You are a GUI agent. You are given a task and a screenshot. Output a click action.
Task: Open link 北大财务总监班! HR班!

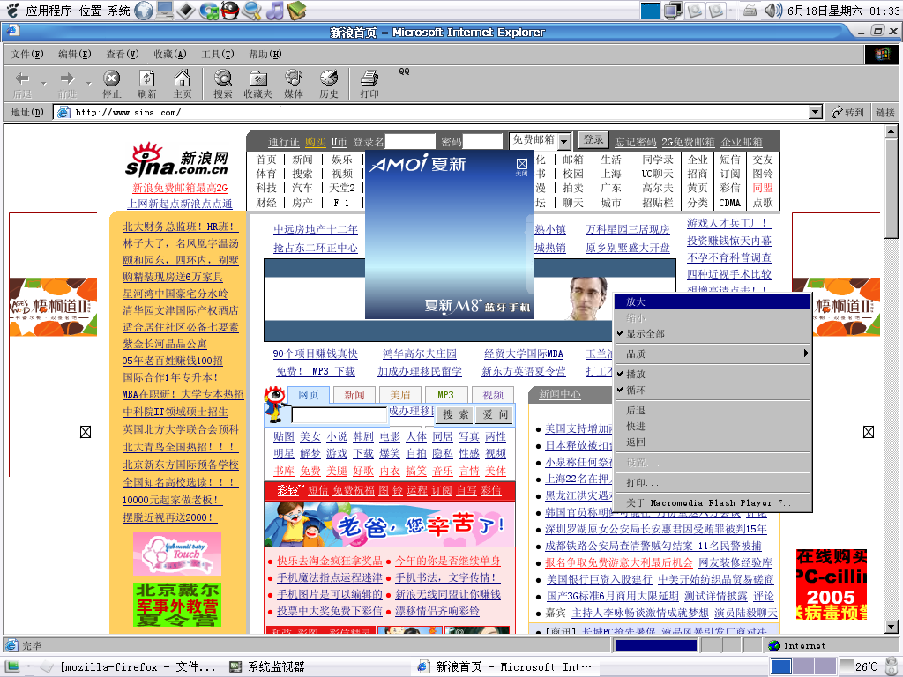[x=178, y=227]
